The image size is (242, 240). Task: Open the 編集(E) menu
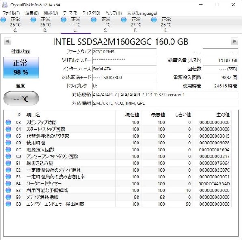pyautogui.click(x=32, y=13)
